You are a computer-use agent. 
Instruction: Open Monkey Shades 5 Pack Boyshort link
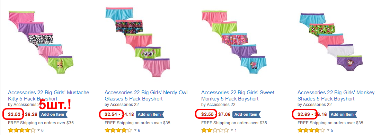coord(336,96)
